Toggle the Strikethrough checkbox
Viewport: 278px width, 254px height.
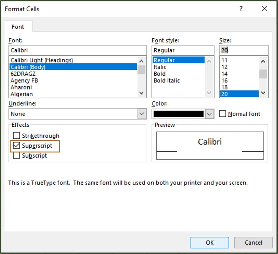[16, 135]
